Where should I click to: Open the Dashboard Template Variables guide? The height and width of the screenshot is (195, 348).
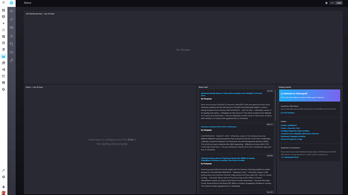point(293,137)
